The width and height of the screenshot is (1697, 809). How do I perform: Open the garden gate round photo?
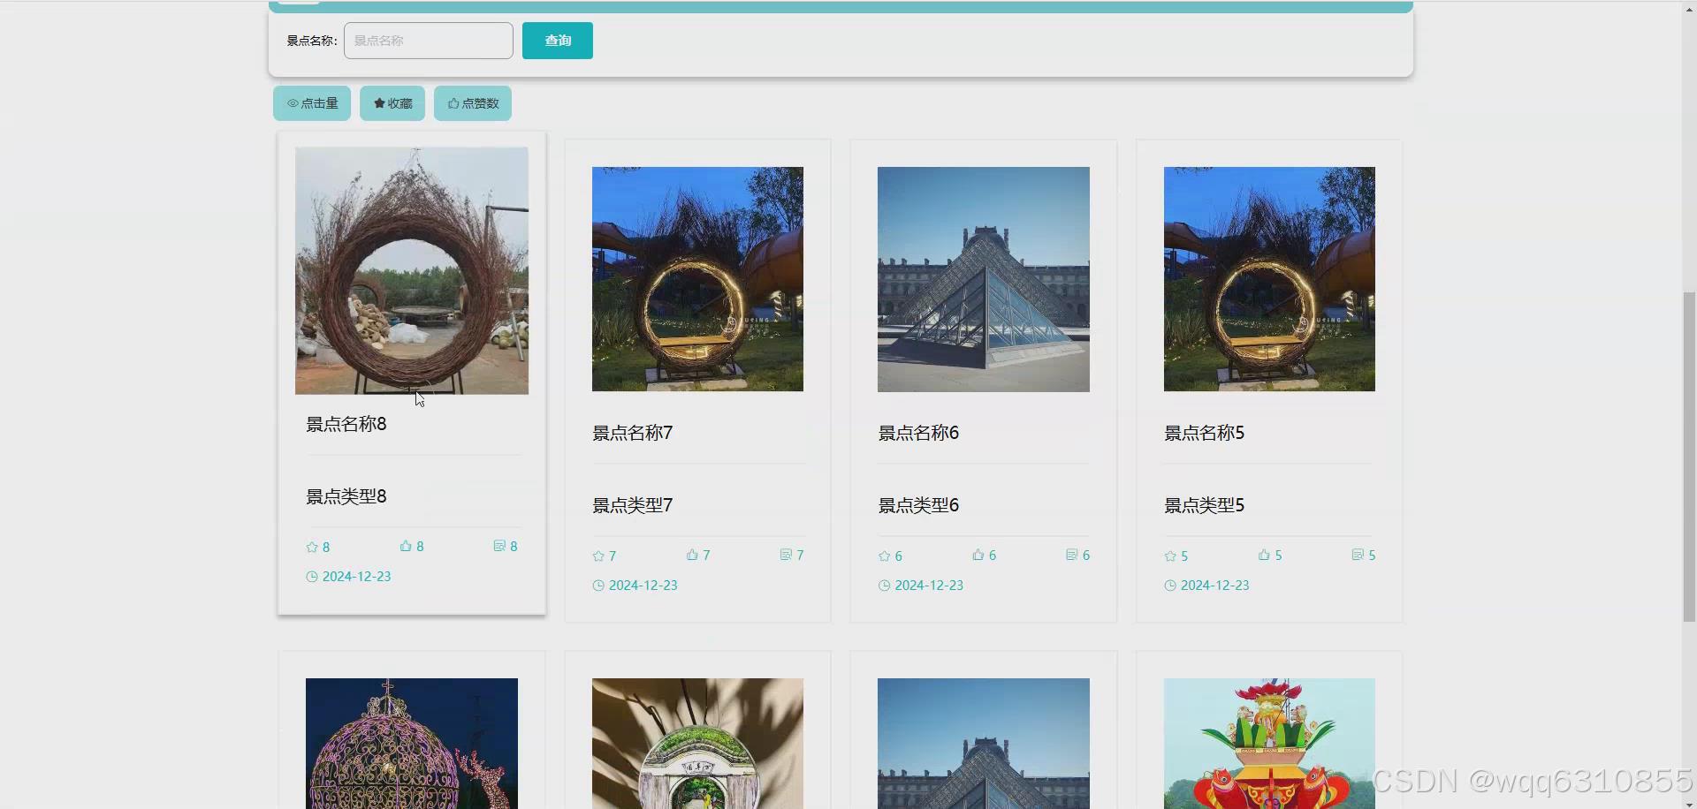(697, 744)
